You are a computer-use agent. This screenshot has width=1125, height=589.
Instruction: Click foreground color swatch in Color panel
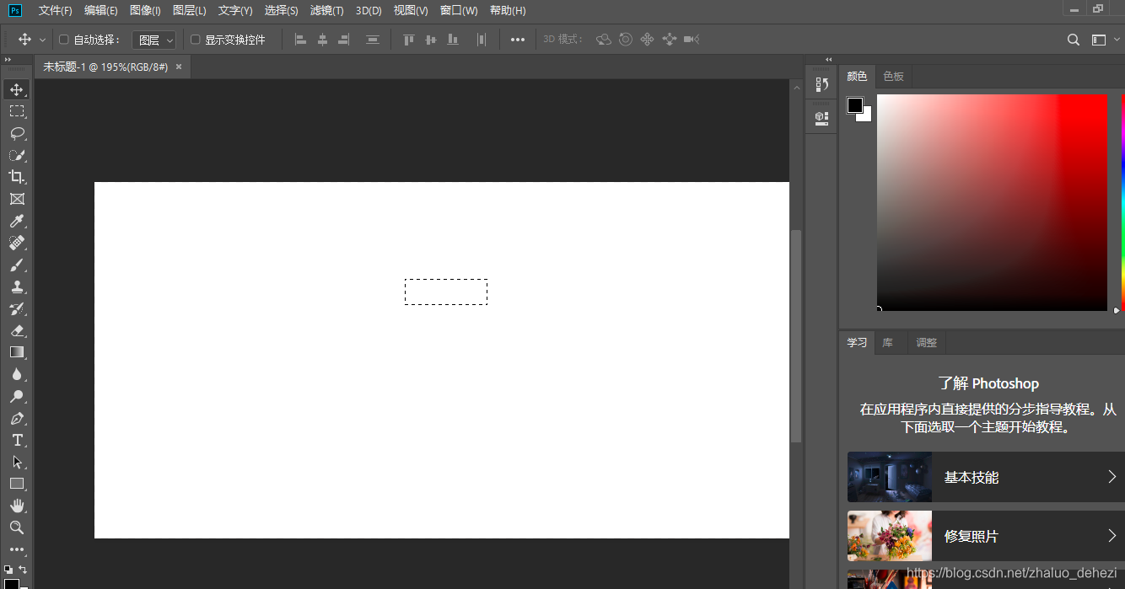(x=855, y=105)
